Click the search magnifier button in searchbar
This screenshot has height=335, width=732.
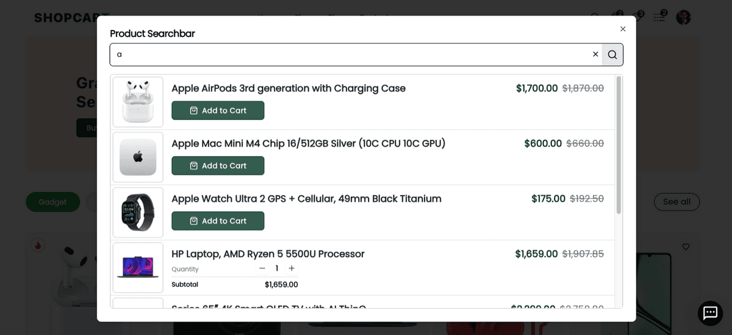click(x=612, y=55)
